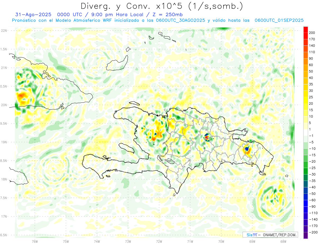
Task: Click the "73W" longitude label
Action: click(x=128, y=241)
